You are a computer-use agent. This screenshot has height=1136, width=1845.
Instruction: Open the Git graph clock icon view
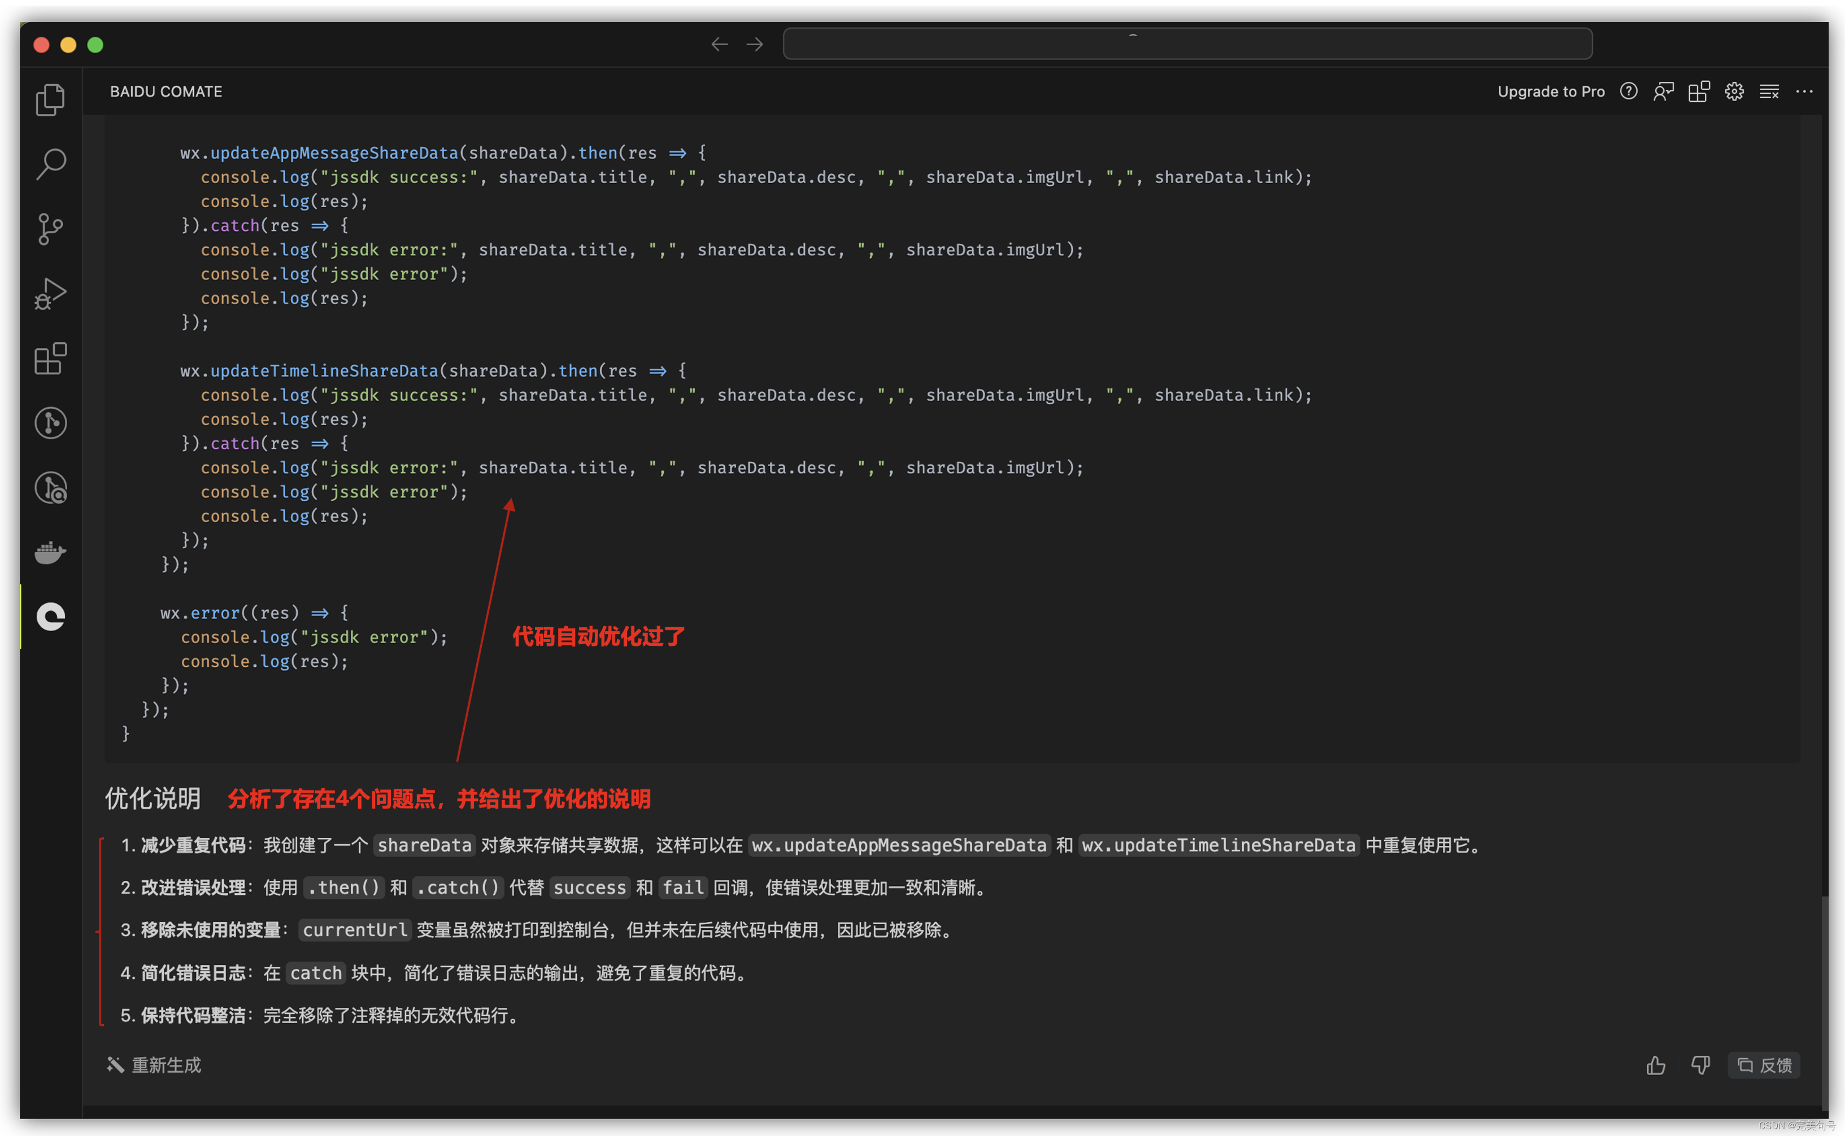[x=50, y=423]
